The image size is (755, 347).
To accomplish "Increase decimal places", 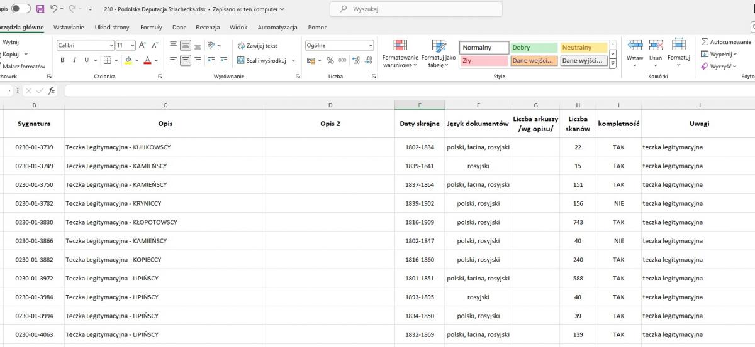I will pos(356,61).
